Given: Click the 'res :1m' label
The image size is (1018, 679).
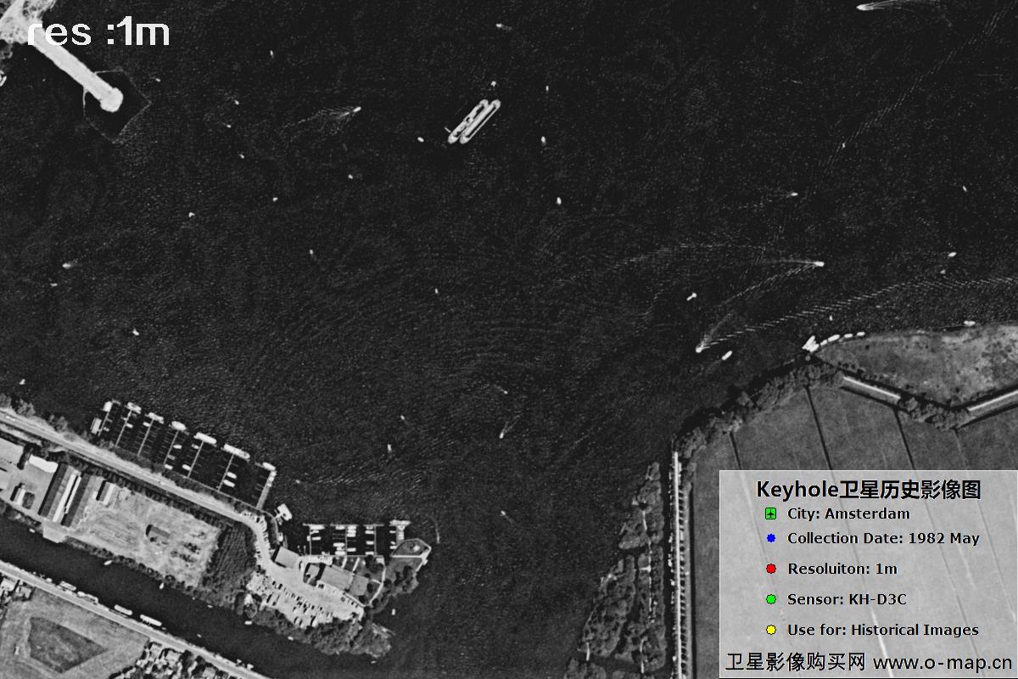Looking at the screenshot, I should (x=98, y=33).
